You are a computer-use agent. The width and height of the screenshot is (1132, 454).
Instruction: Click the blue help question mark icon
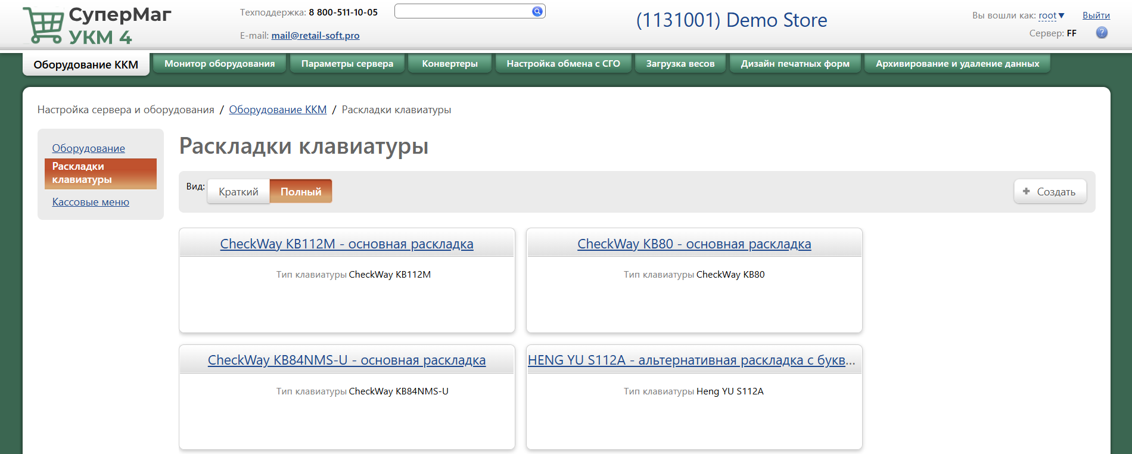1102,33
